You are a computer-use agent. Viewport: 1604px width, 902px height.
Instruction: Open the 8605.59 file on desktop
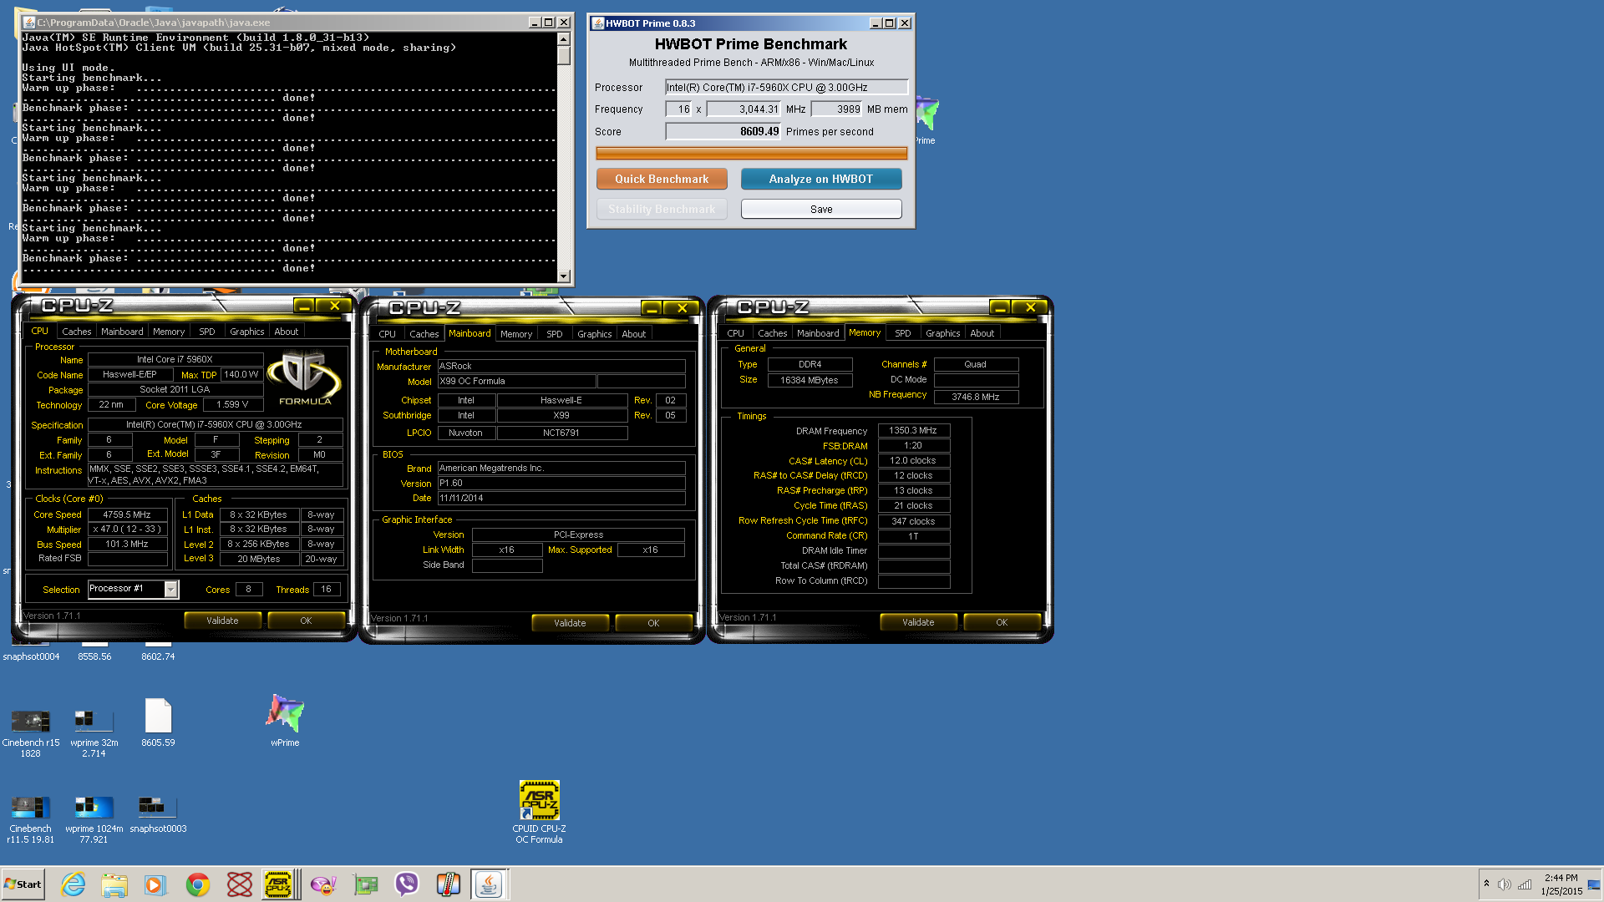tap(158, 722)
